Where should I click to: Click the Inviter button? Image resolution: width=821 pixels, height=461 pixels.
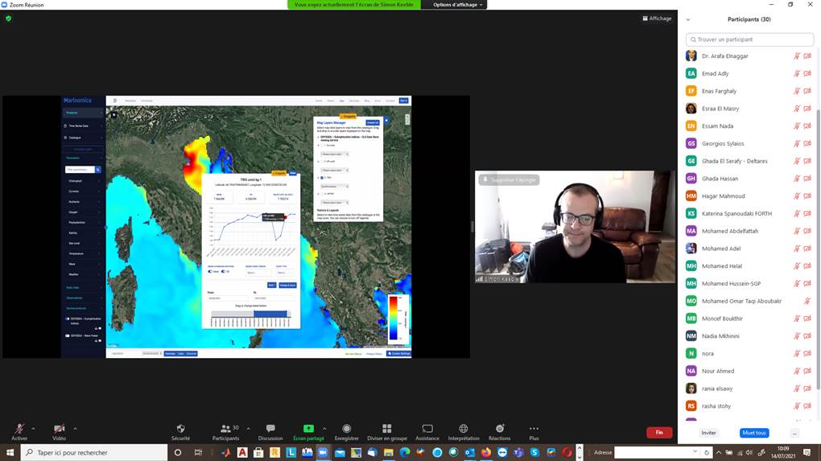(708, 433)
